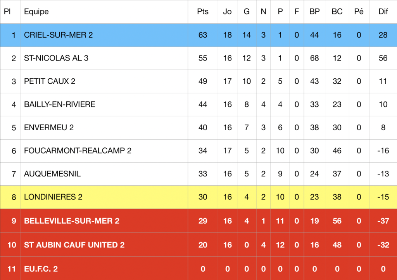The height and width of the screenshot is (280, 397).
Task: Open the ENVERMEU 2 team row
Action: click(198, 128)
